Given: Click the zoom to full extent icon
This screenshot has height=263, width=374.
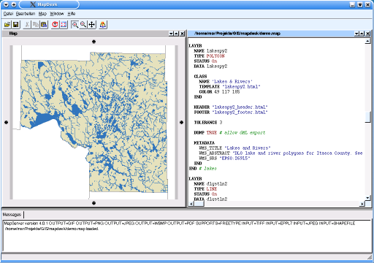Looking at the screenshot, I should tap(64, 25).
